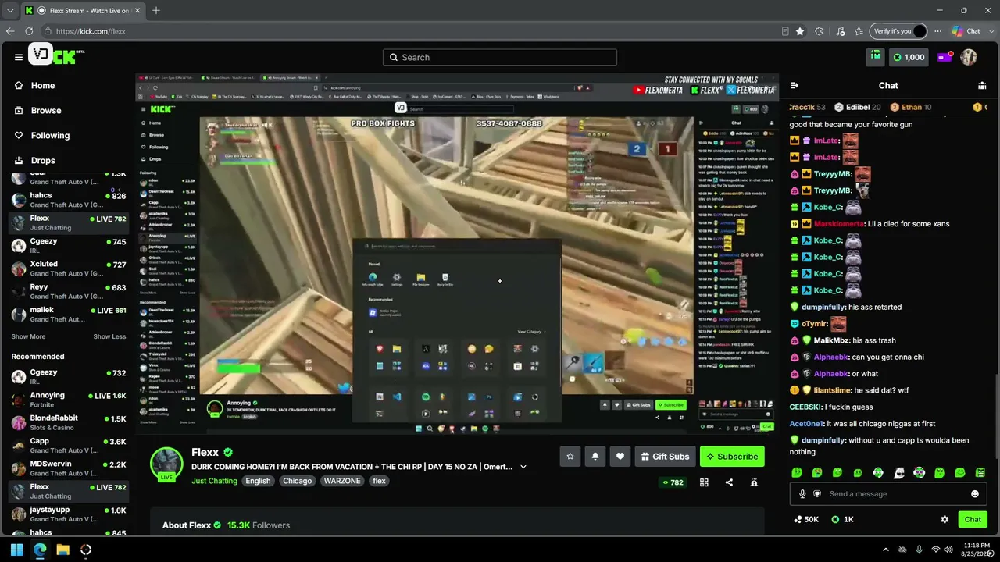This screenshot has width=1000, height=562.
Task: Click the browser address bar URL
Action: [x=91, y=31]
